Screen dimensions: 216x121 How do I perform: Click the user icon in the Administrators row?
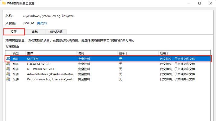point(8,74)
